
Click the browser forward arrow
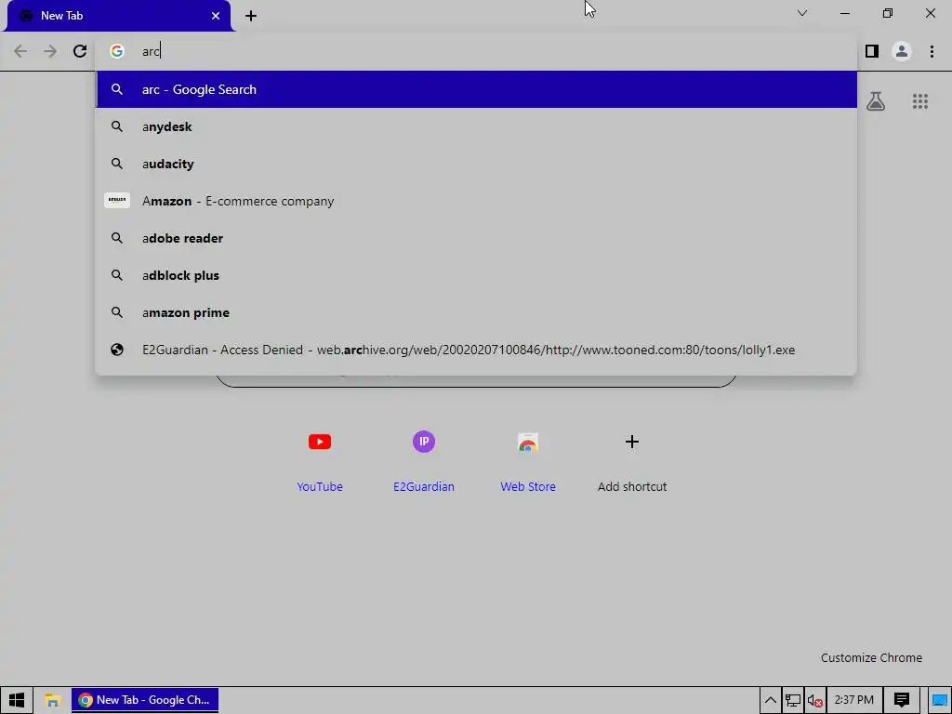(x=50, y=51)
